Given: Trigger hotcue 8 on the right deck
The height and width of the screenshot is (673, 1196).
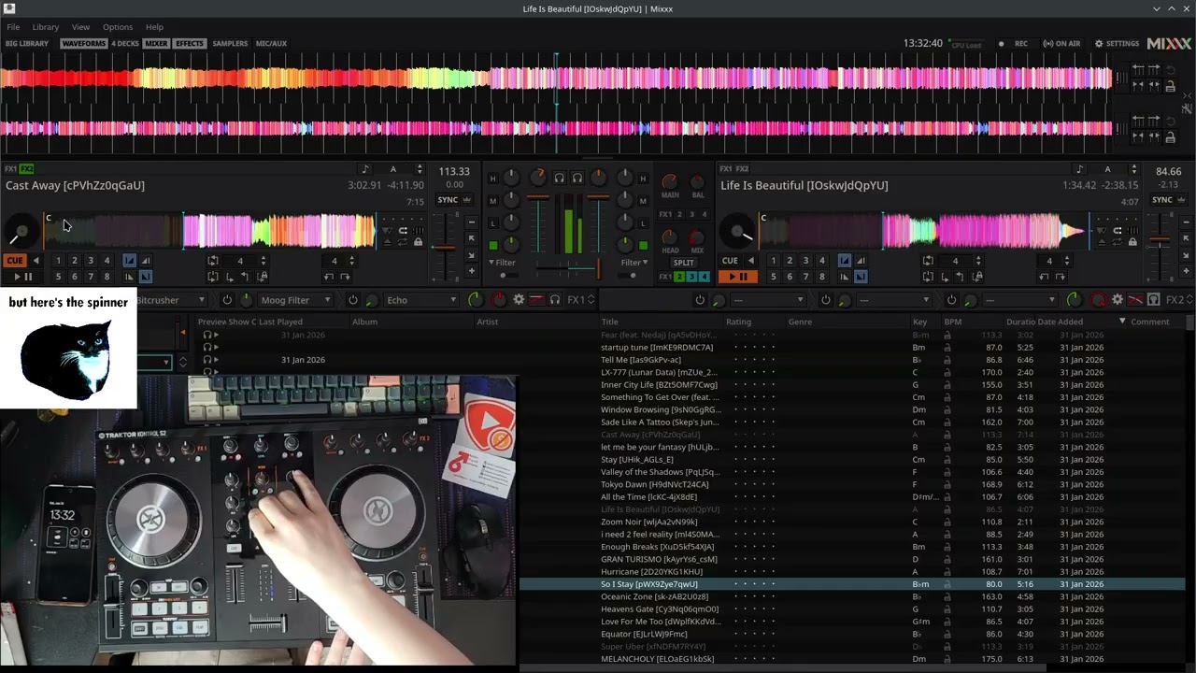Looking at the screenshot, I should coord(821,277).
